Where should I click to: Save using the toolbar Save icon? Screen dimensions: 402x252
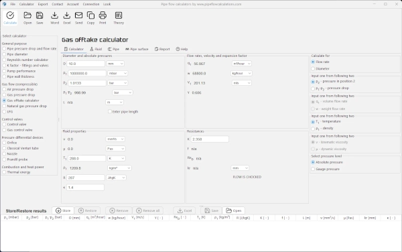pyautogui.click(x=40, y=18)
